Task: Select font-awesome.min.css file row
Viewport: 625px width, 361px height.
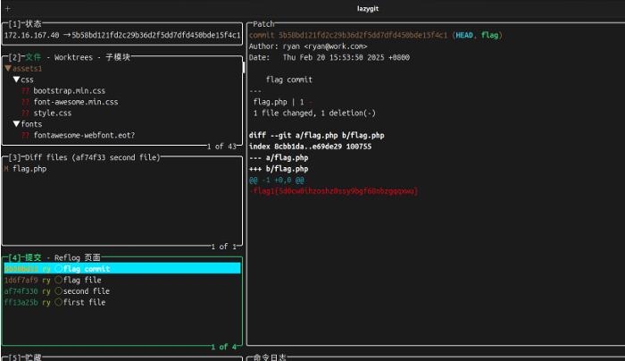Action: [x=76, y=102]
